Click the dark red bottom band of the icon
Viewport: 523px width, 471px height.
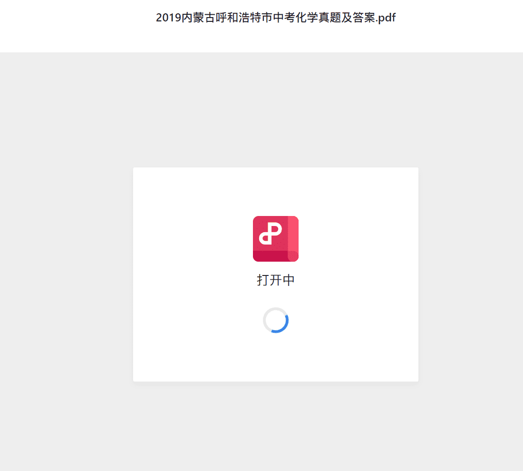pyautogui.click(x=271, y=256)
